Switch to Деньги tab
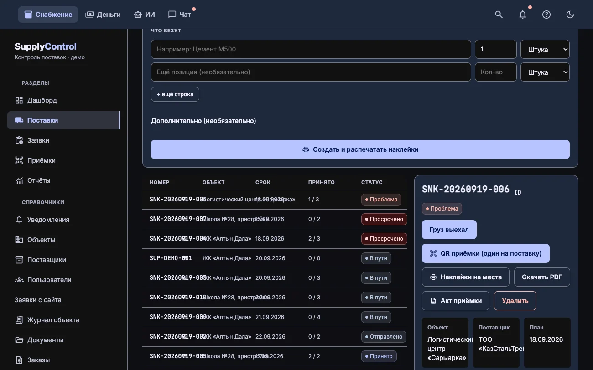 (x=103, y=15)
